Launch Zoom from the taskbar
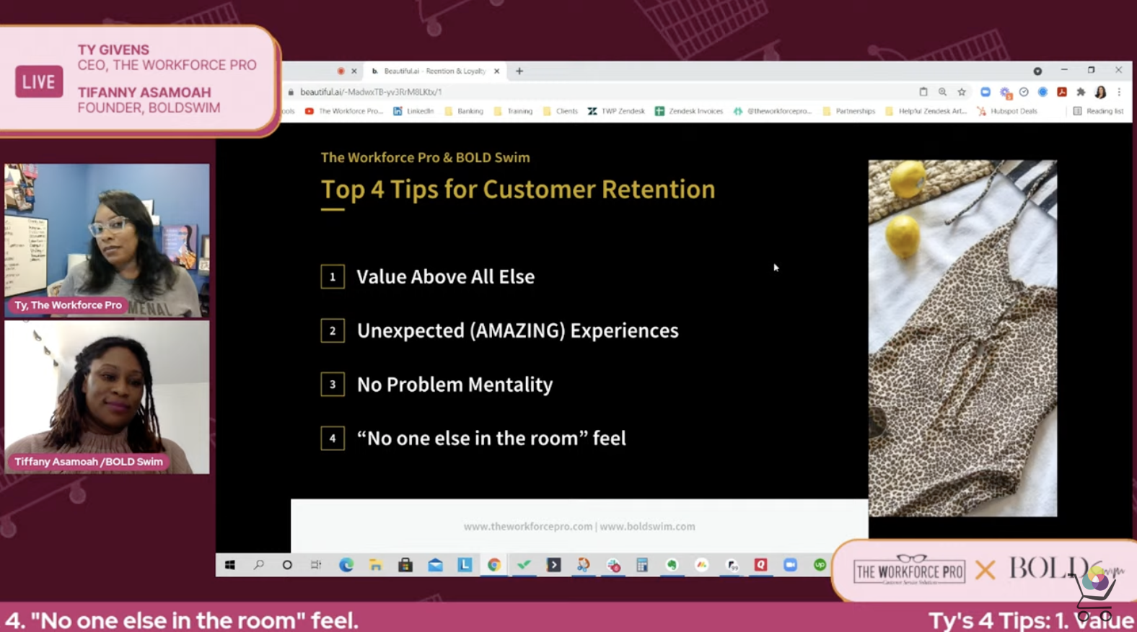Image resolution: width=1137 pixels, height=632 pixels. point(790,565)
